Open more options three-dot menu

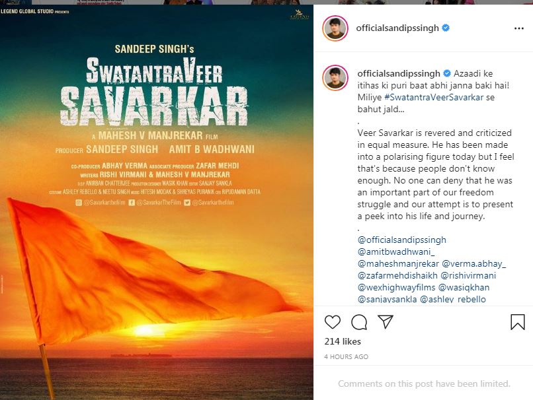tap(518, 28)
